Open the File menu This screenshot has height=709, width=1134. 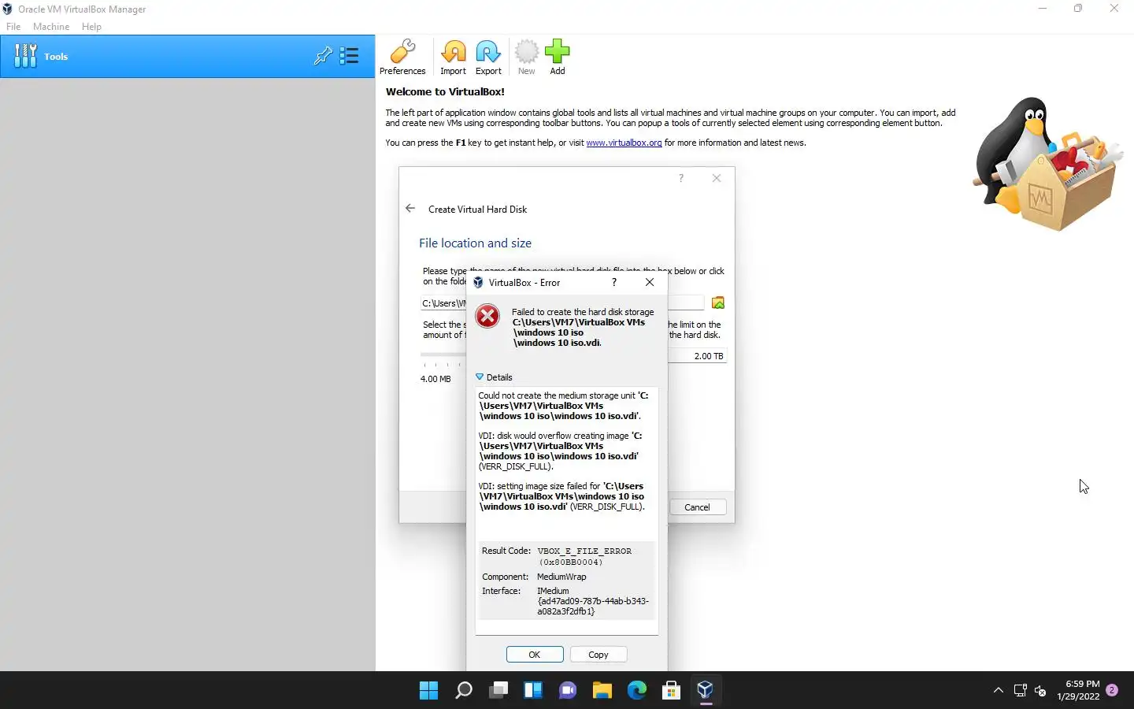(x=13, y=26)
